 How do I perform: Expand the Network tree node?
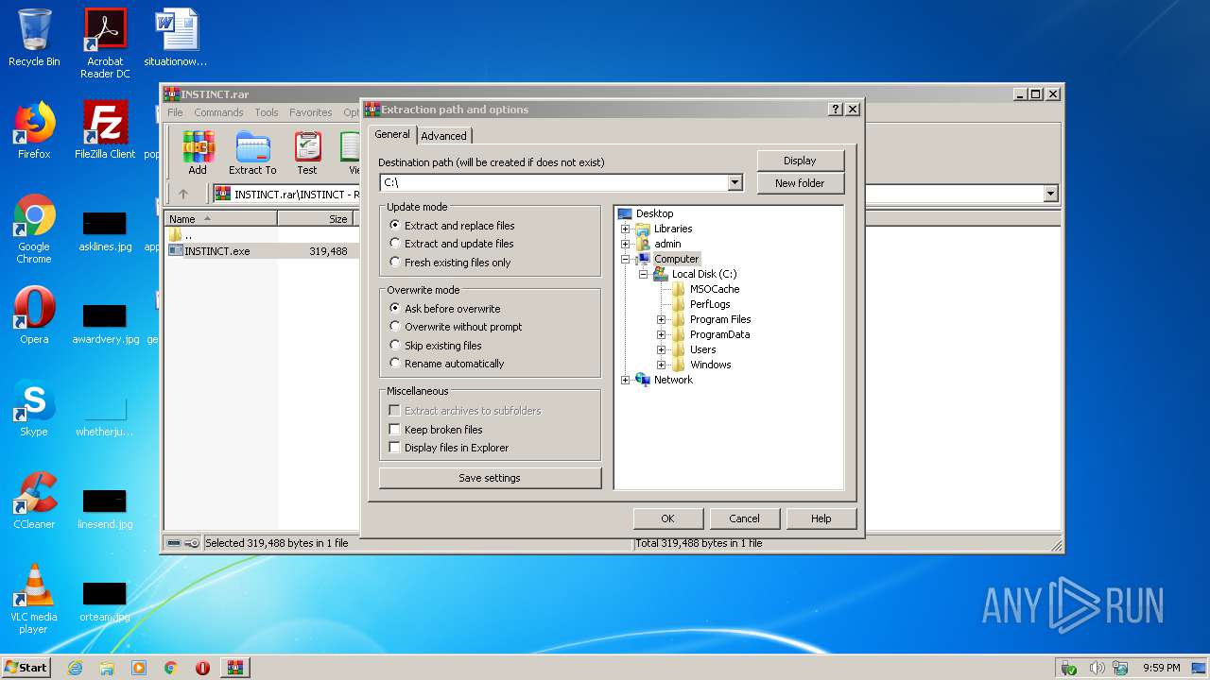[625, 380]
